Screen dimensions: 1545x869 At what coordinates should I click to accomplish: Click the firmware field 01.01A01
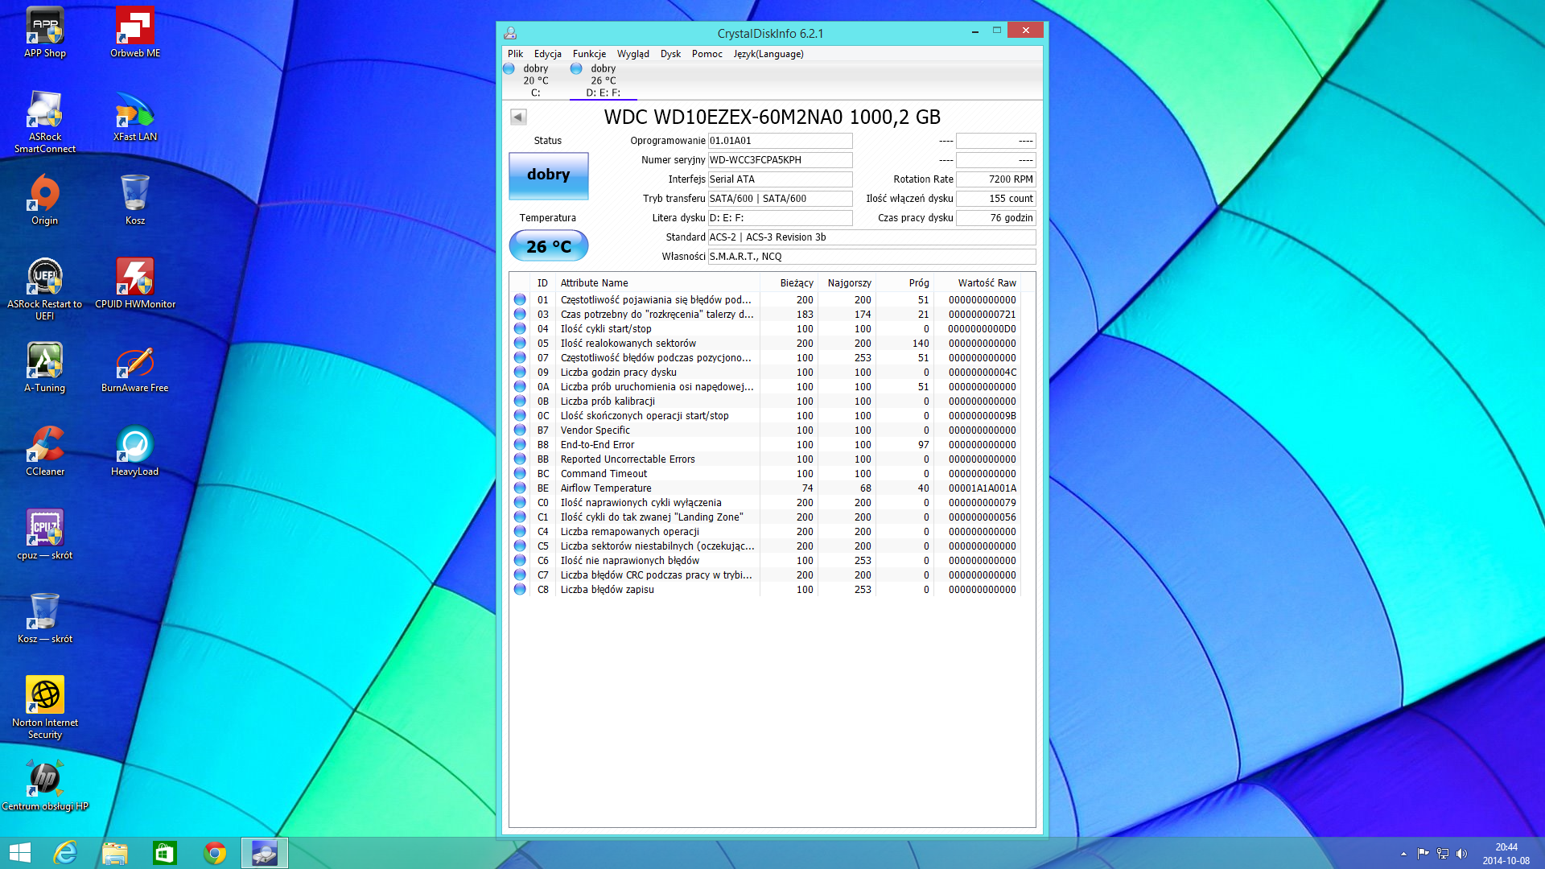pos(780,141)
